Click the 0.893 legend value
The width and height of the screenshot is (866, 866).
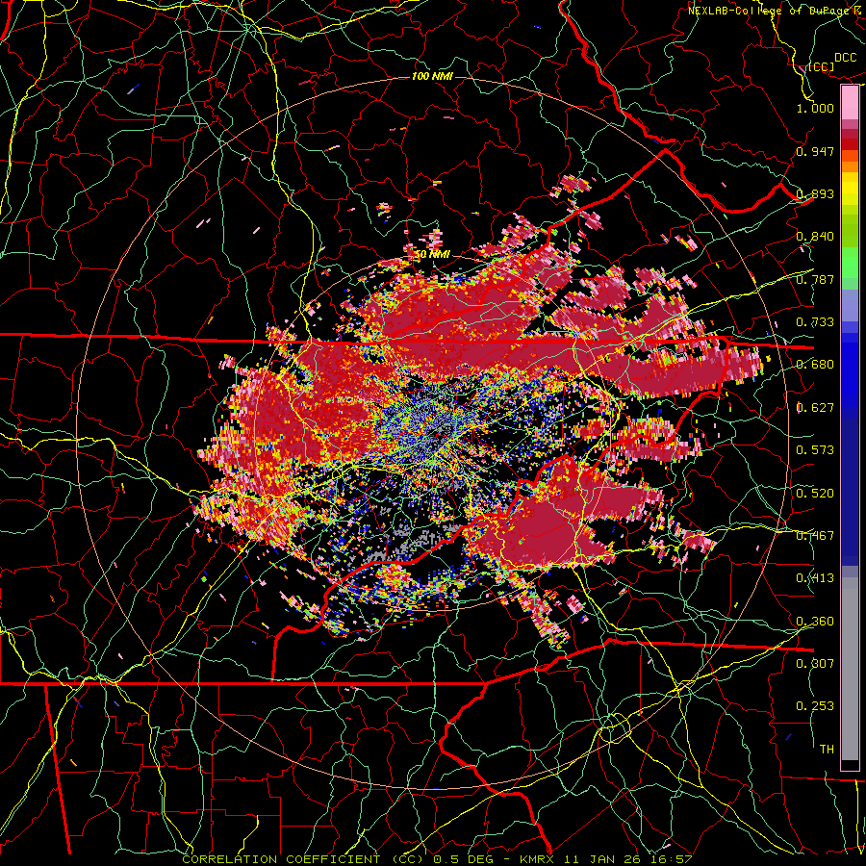[815, 193]
